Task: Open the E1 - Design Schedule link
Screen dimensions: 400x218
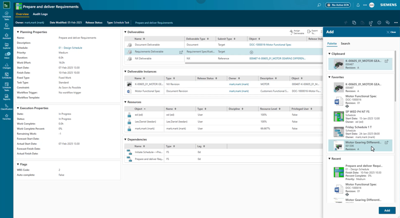Action: [70, 48]
